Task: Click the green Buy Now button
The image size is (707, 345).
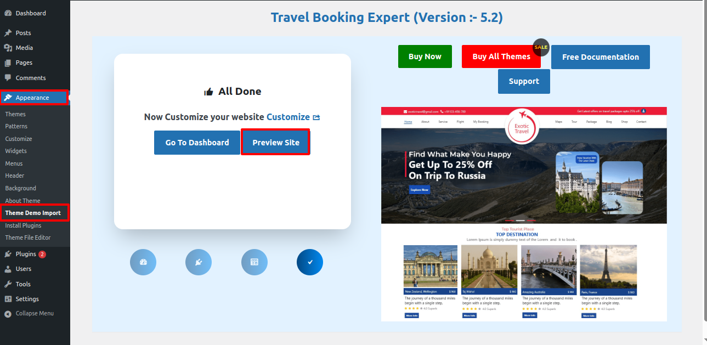Action: [x=425, y=56]
